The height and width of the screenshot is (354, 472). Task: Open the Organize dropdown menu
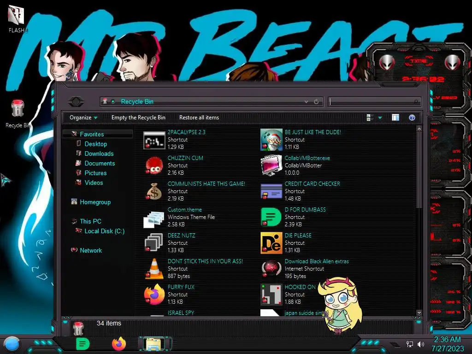(83, 118)
